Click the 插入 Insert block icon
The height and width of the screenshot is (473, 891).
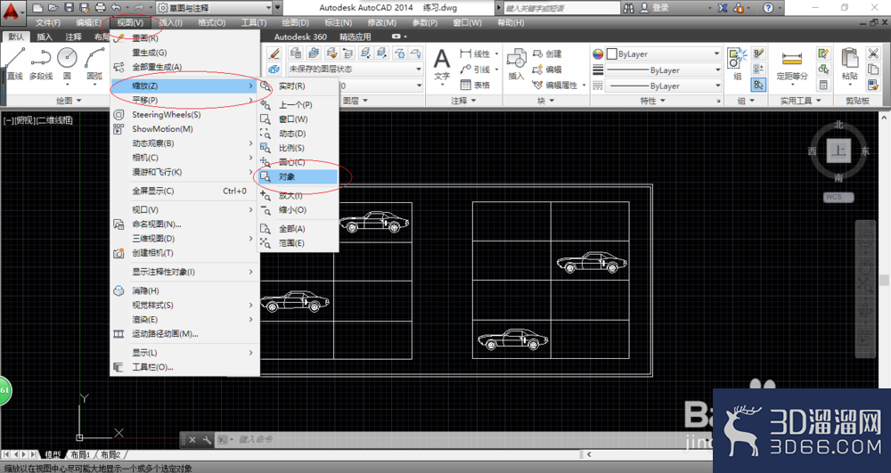click(x=516, y=64)
